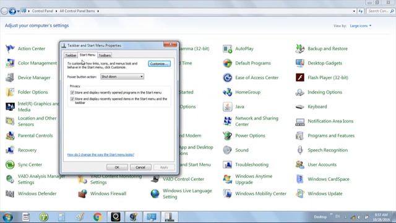This screenshot has height=223, width=396.
Task: Open the Device Manager icon
Action: 10,77
